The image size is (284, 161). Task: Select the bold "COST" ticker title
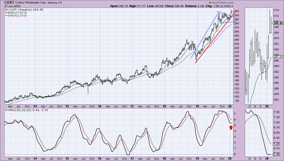point(9,2)
